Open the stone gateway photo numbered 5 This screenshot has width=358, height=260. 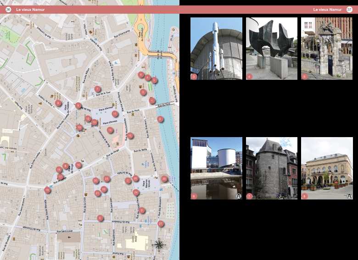click(x=327, y=49)
